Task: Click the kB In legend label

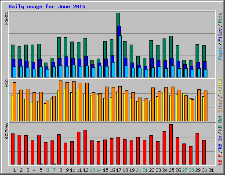Action: [x=220, y=142]
